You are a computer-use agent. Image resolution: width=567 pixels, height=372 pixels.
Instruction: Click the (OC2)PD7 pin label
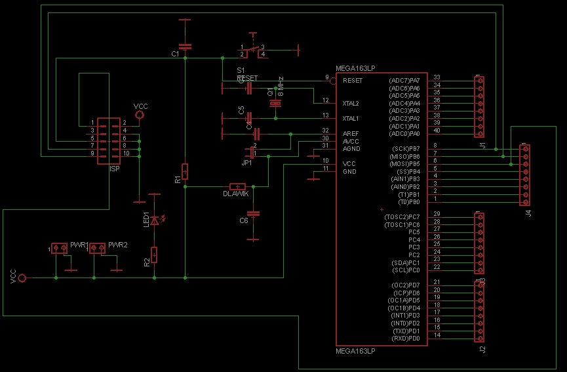click(406, 285)
